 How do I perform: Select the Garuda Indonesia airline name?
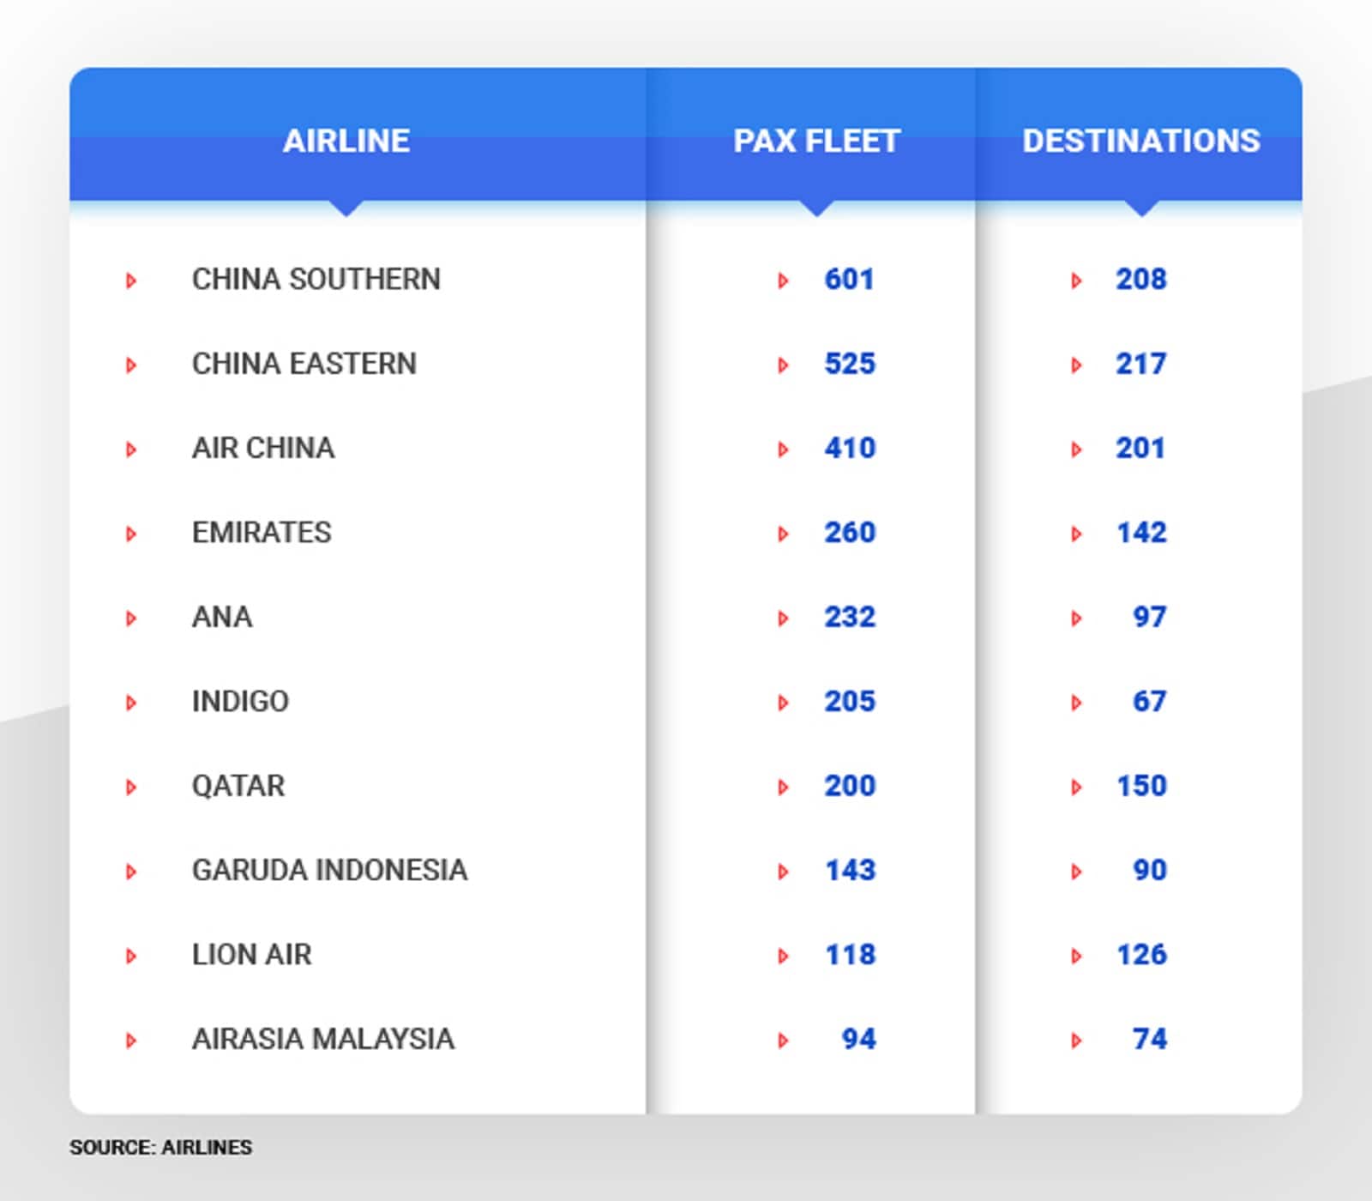(x=329, y=870)
